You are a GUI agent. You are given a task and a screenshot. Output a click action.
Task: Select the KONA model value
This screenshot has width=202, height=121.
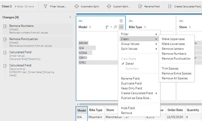click(x=85, y=53)
